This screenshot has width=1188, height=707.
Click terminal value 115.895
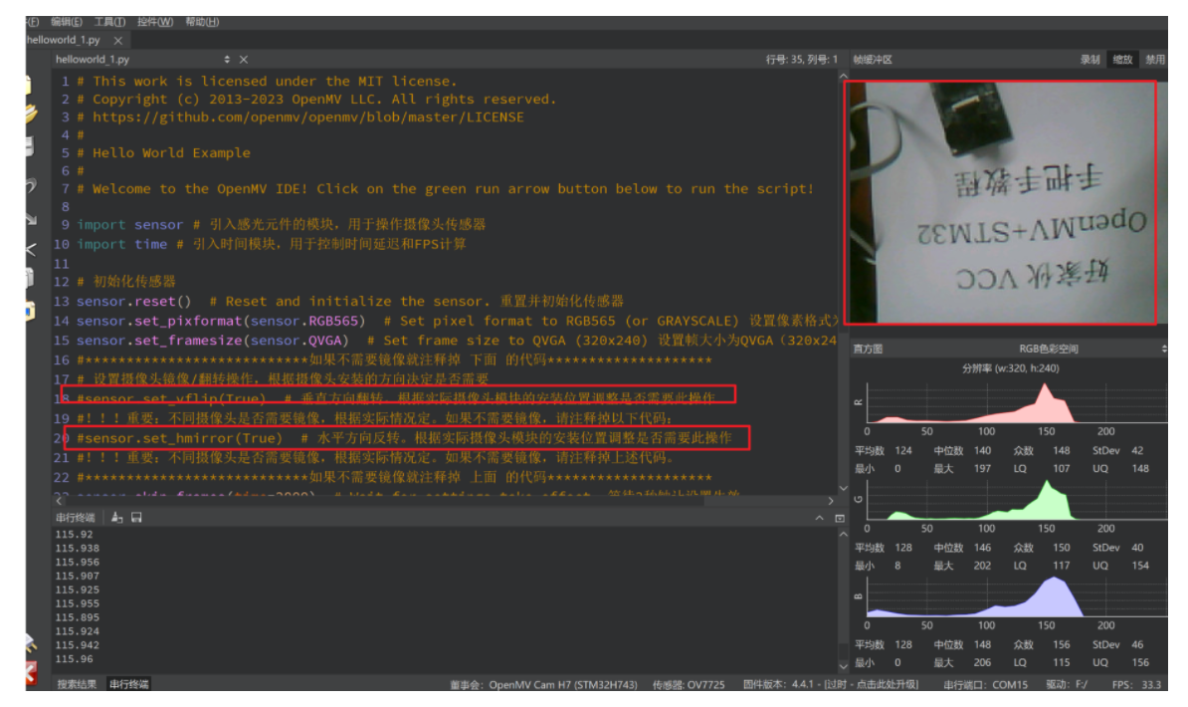pyautogui.click(x=77, y=616)
